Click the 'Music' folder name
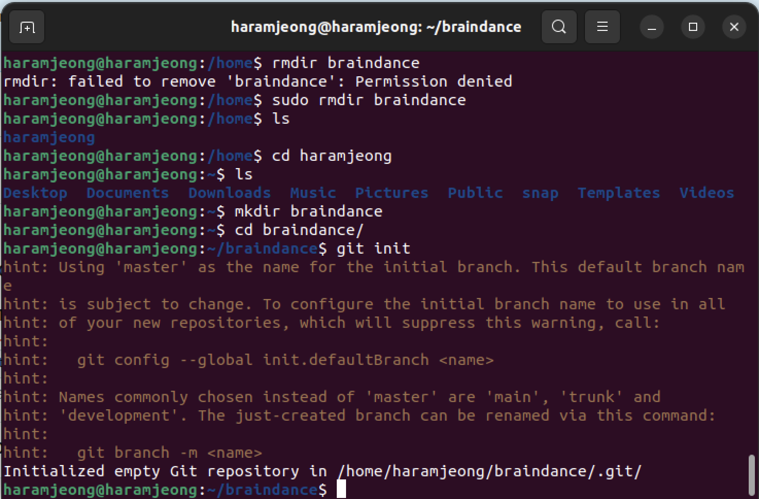Viewport: 759px width, 499px height. click(x=313, y=193)
